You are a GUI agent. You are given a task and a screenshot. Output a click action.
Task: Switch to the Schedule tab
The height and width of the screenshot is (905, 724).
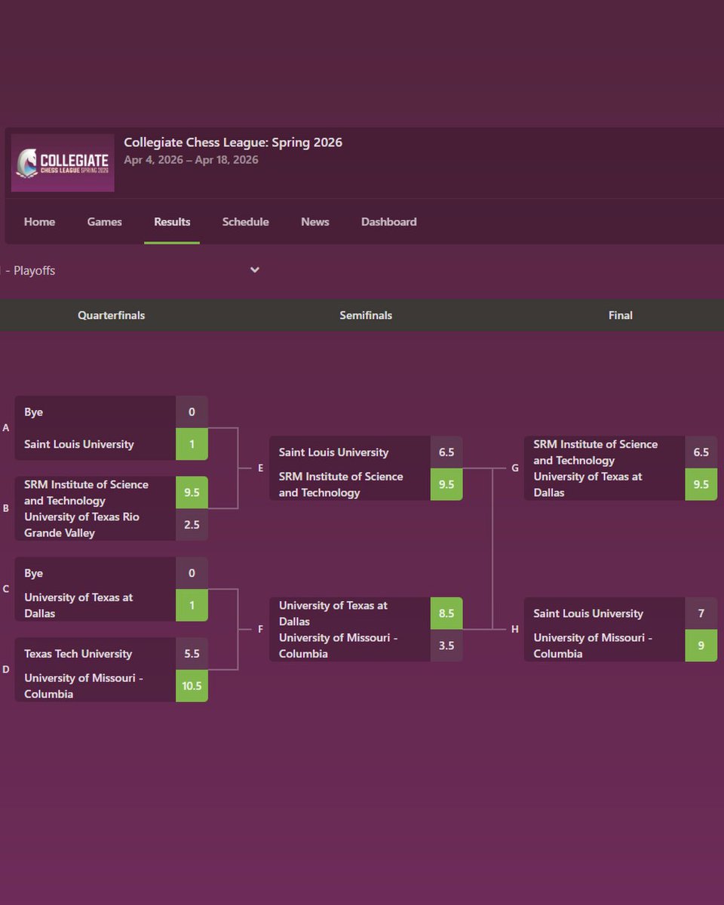[x=245, y=222]
